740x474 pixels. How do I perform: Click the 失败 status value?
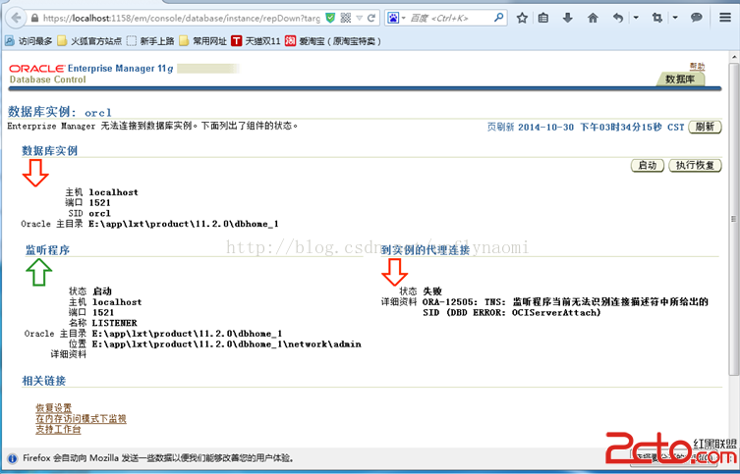click(x=432, y=291)
